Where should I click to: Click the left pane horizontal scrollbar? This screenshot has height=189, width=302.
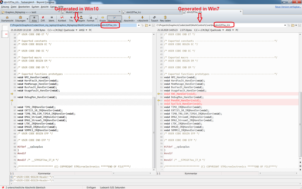point(132,173)
